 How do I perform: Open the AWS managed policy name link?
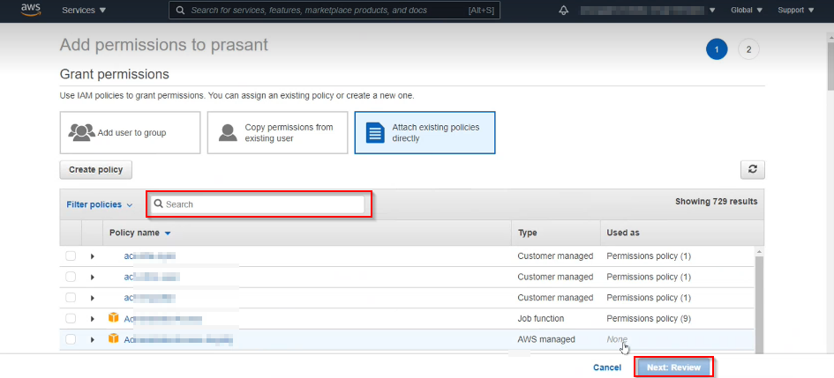coord(178,340)
